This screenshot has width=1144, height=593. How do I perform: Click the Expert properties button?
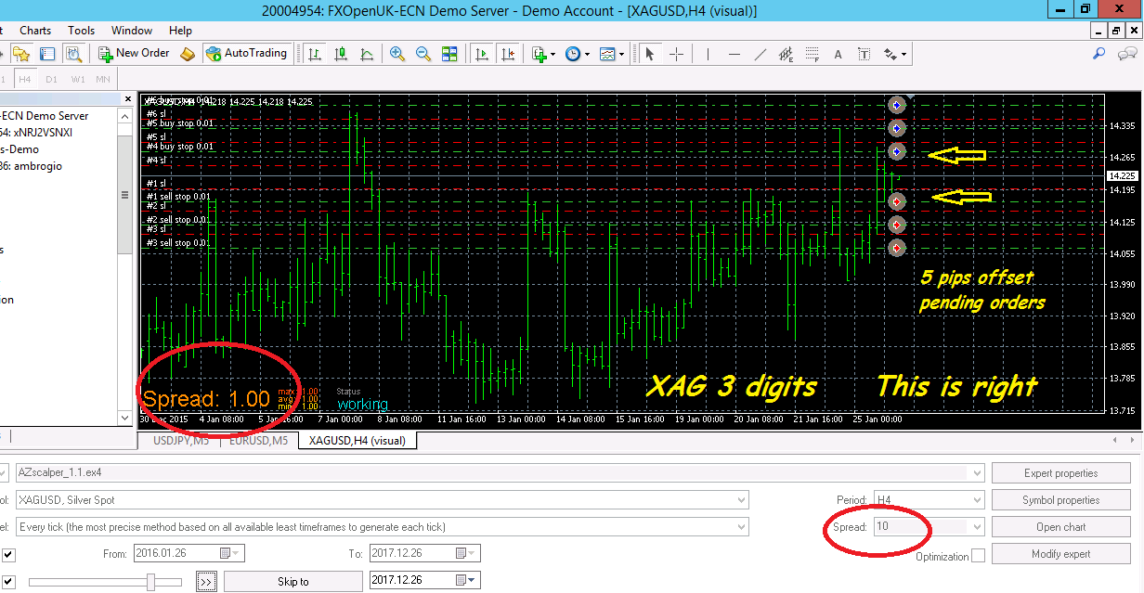1060,473
